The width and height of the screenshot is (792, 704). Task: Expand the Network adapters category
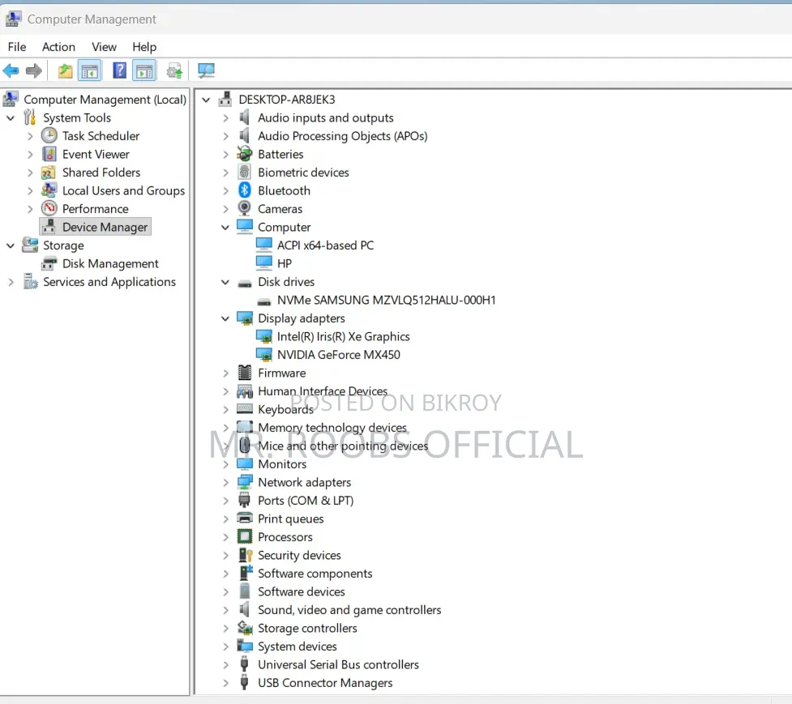pyautogui.click(x=225, y=483)
